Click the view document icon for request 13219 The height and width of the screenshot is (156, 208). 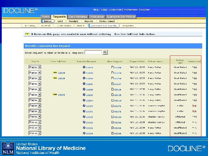pos(112,73)
